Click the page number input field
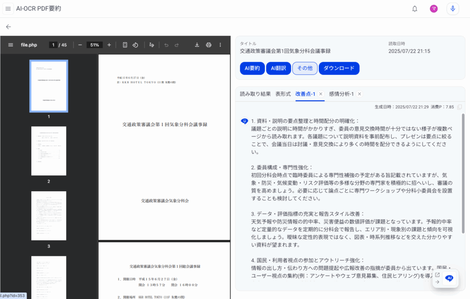The width and height of the screenshot is (470, 299). click(x=53, y=45)
